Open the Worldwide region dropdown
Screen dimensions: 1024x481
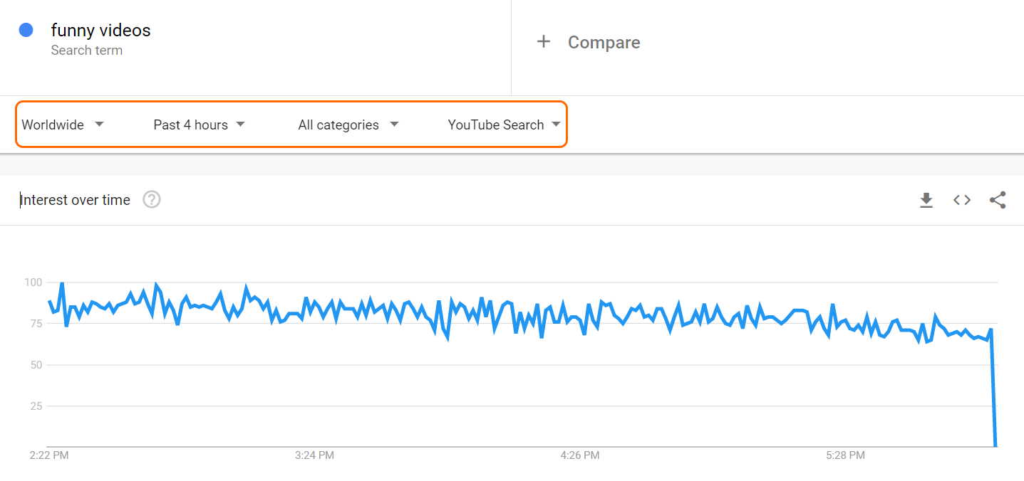[x=63, y=125]
